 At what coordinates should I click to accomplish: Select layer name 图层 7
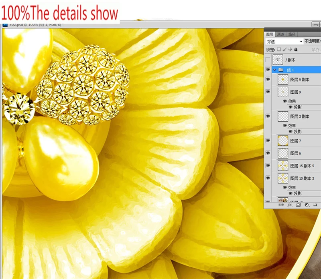(296, 141)
